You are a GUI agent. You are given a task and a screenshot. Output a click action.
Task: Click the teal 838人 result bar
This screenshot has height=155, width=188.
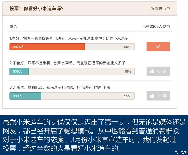(x=25, y=96)
